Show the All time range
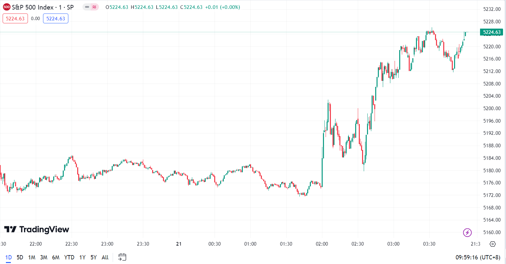 pos(105,257)
